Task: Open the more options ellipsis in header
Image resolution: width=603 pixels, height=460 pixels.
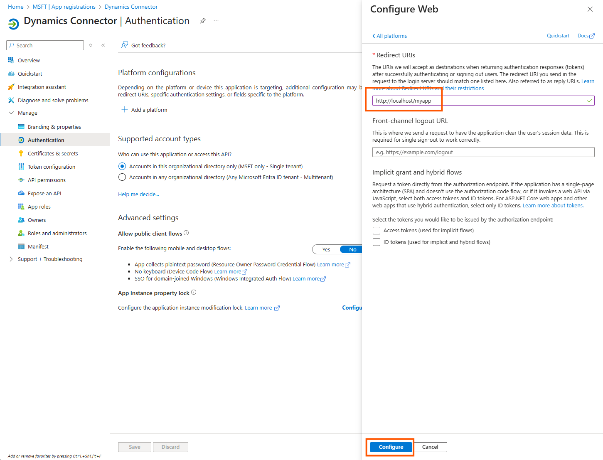Action: tap(216, 21)
